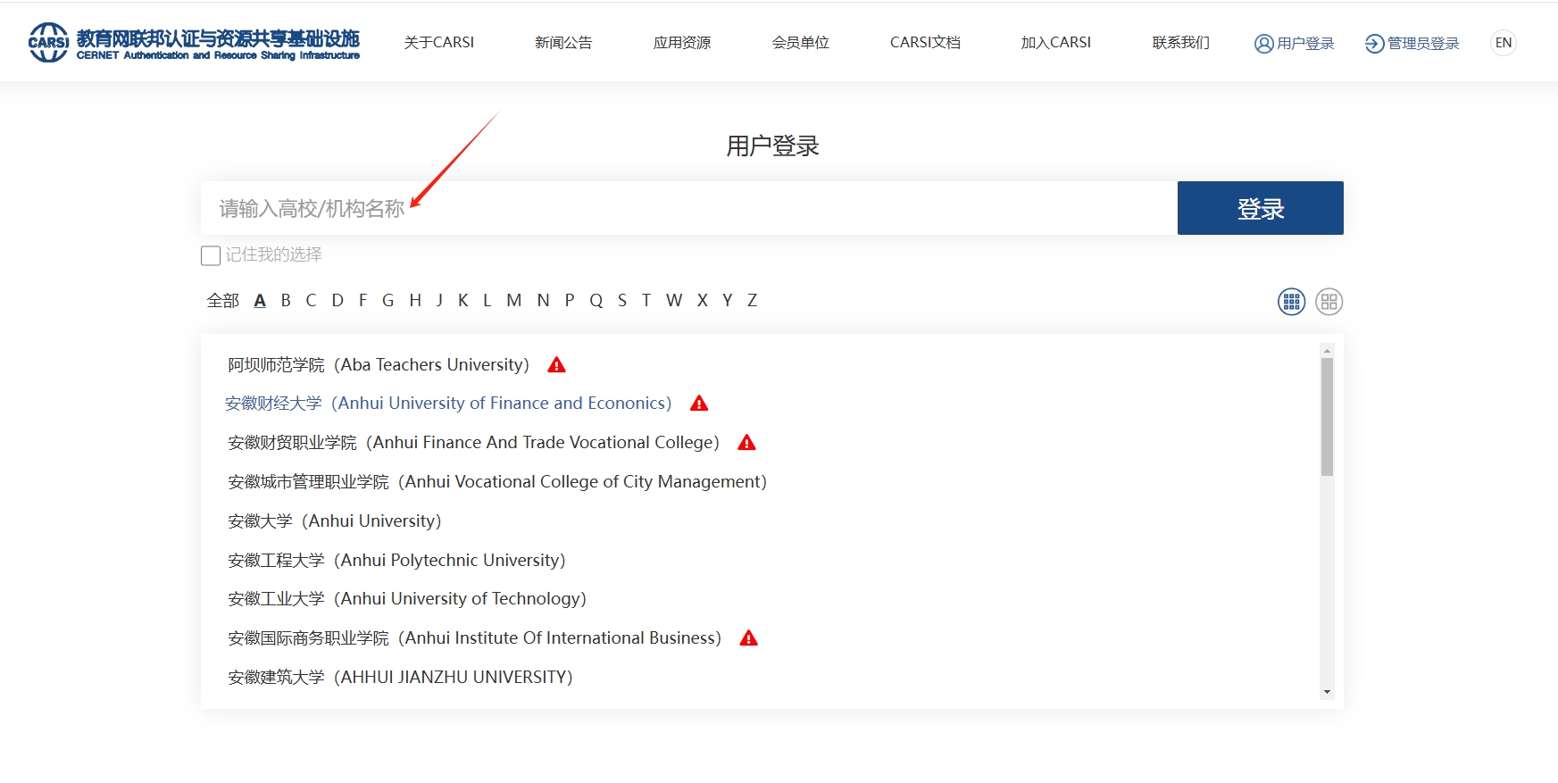Filter institutions by letter D
This screenshot has width=1558, height=783.
pos(337,301)
